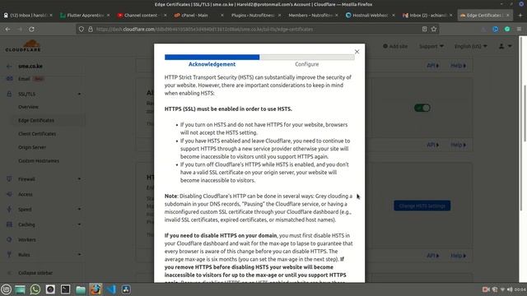
Task: Select the Configure step tab
Action: [307, 64]
